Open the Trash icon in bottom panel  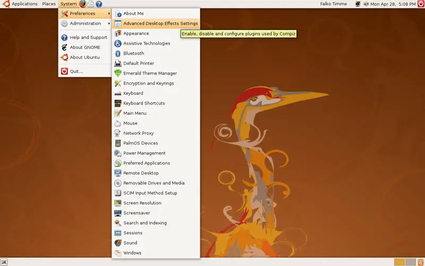pyautogui.click(x=421, y=262)
